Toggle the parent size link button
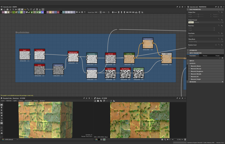 click(x=101, y=12)
